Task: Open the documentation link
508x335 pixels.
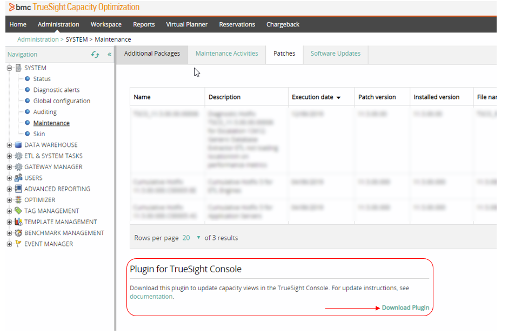Action: pos(151,297)
